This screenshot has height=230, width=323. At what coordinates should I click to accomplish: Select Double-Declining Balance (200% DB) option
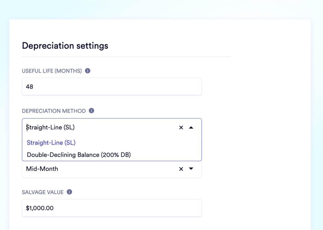pyautogui.click(x=79, y=155)
